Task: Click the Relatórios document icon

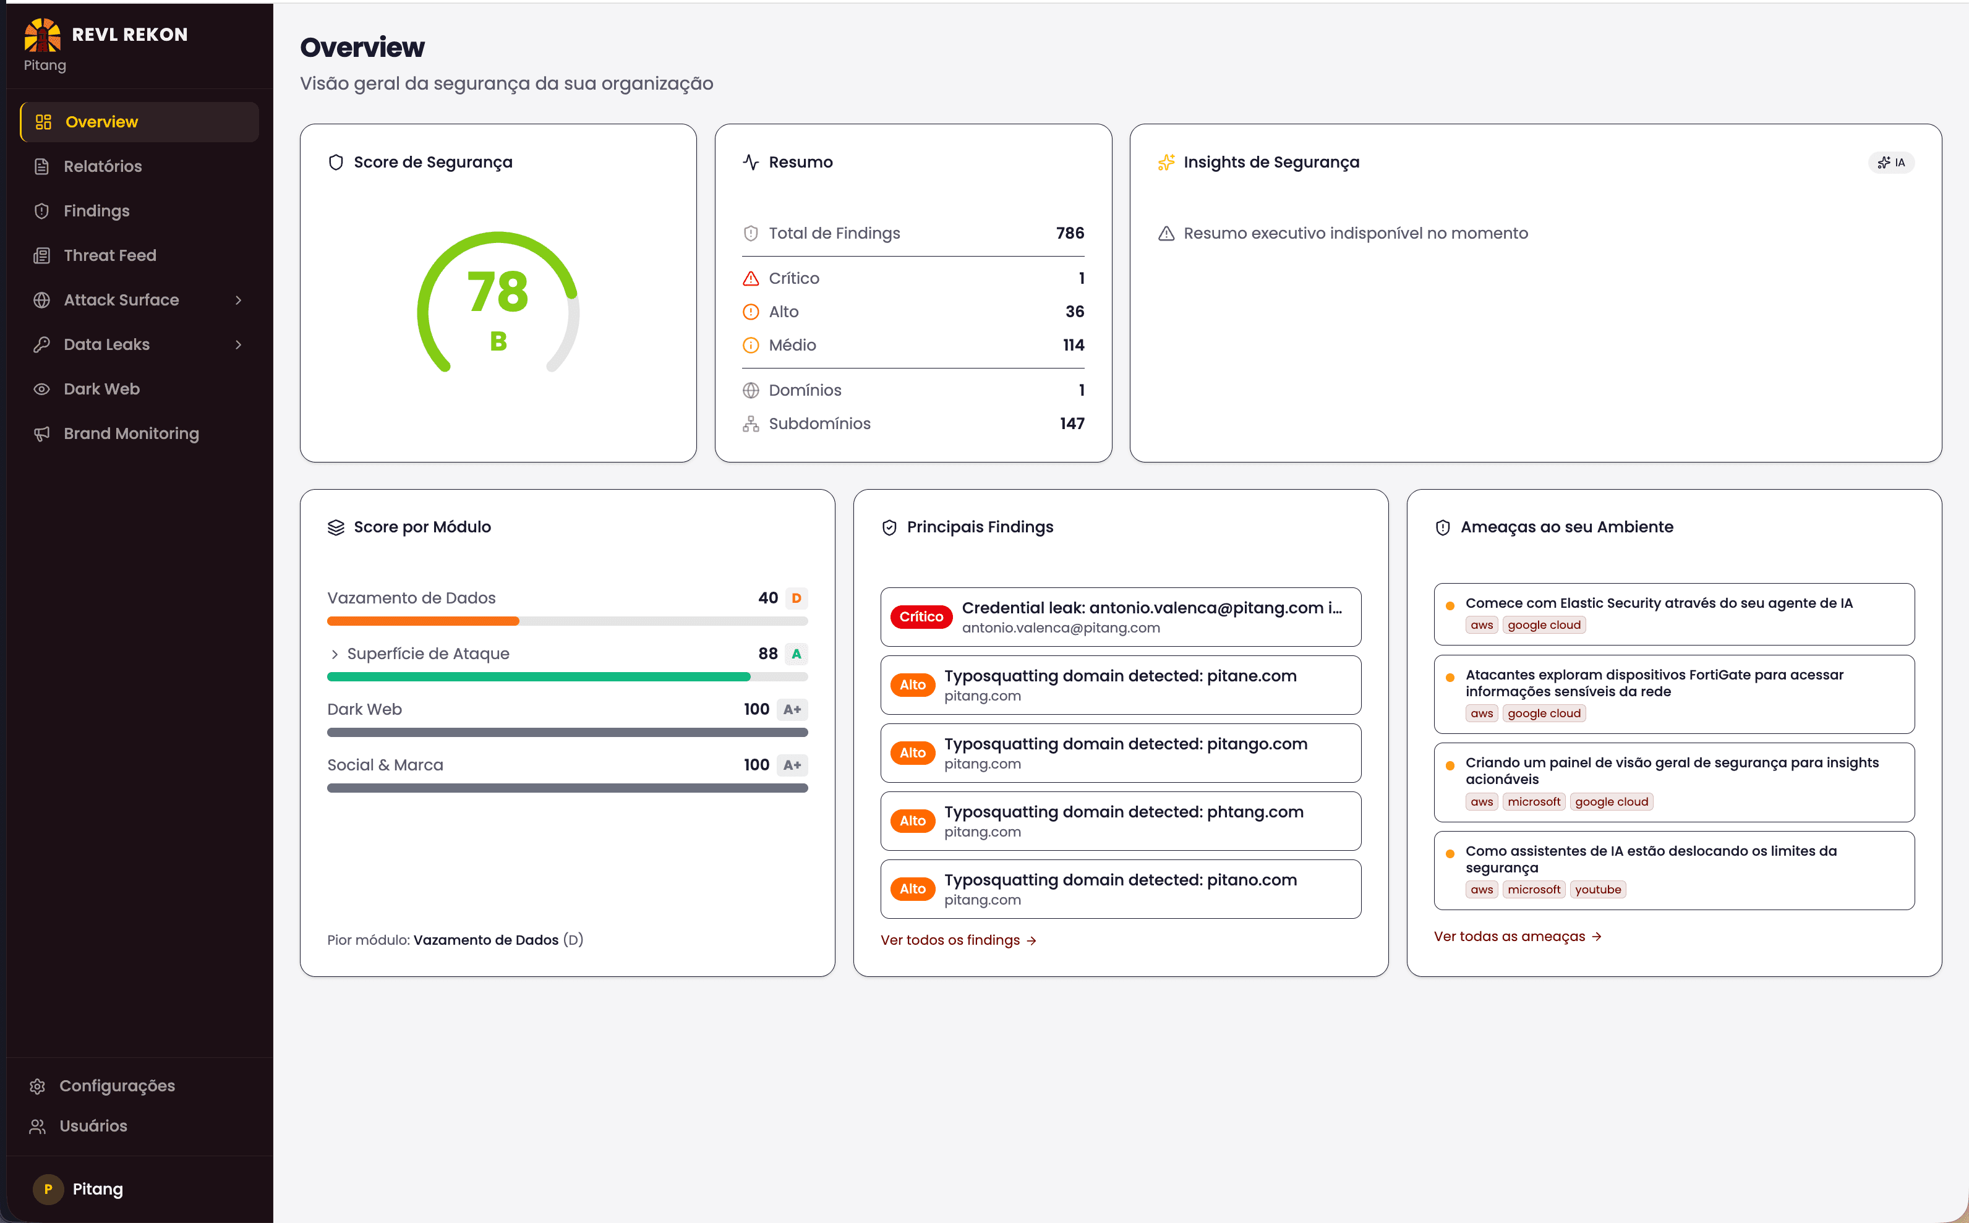Action: tap(42, 166)
